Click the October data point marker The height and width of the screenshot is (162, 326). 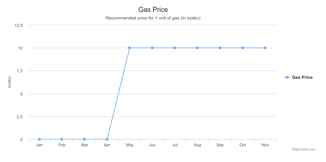coord(243,48)
